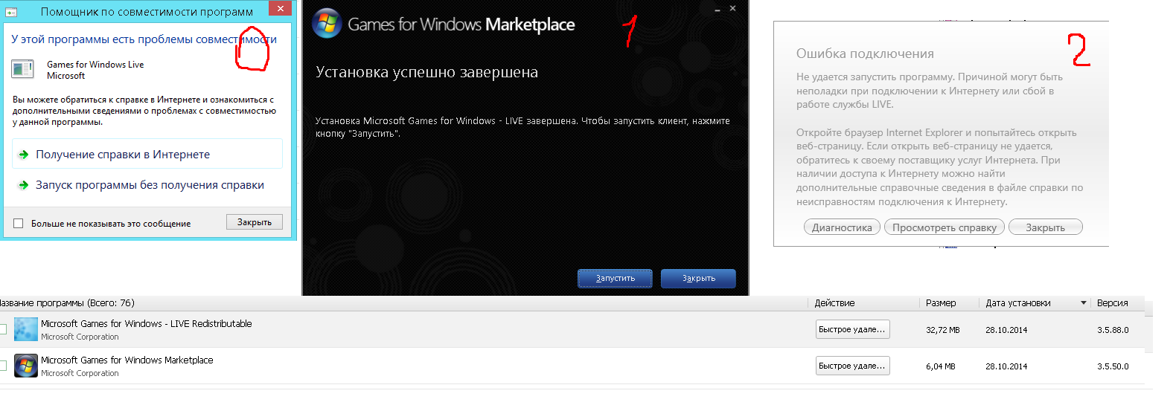The image size is (1173, 408).
Task: Close the Marketplace installer with the X
Action: pyautogui.click(x=733, y=8)
